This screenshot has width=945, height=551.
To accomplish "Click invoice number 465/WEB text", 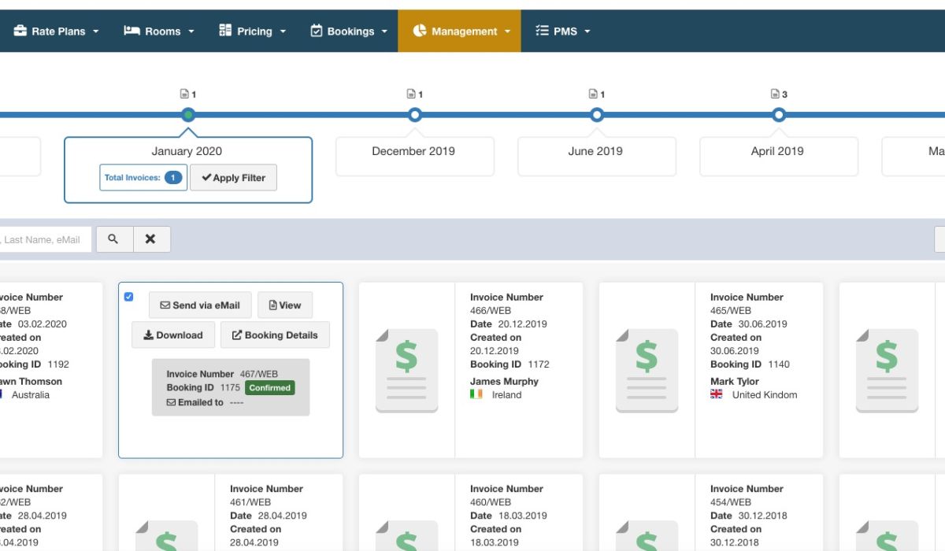I will click(730, 311).
